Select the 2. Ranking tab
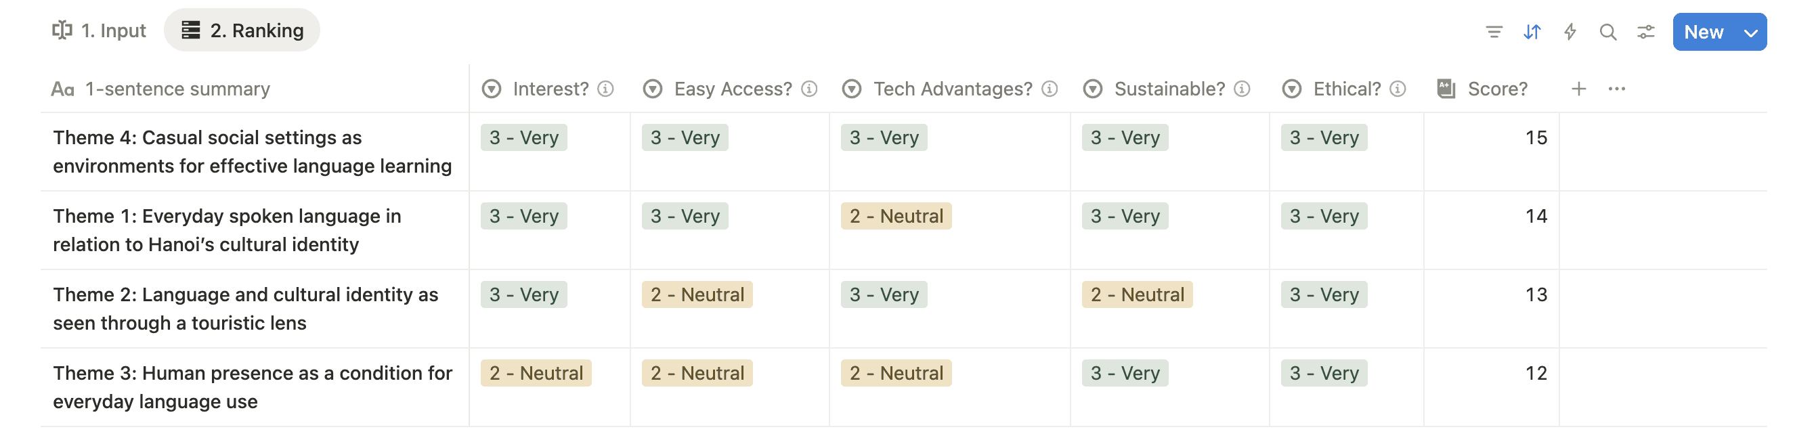The height and width of the screenshot is (440, 1793). (x=242, y=30)
